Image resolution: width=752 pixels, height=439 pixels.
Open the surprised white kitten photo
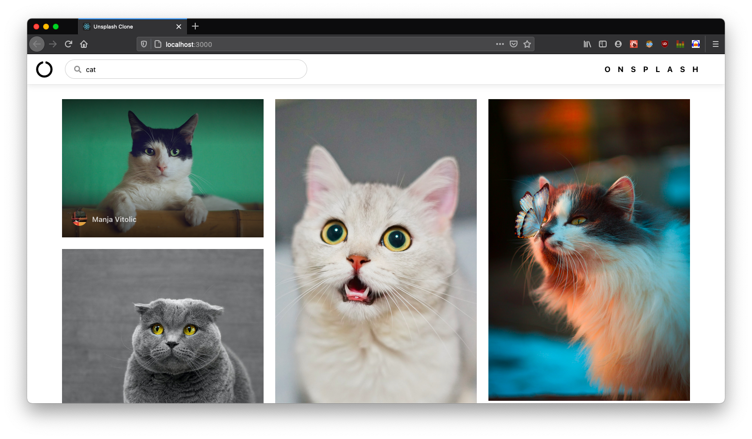pos(376,251)
